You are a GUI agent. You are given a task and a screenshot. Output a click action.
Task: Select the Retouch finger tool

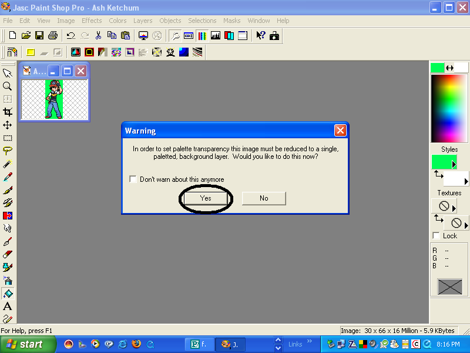[x=8, y=228]
